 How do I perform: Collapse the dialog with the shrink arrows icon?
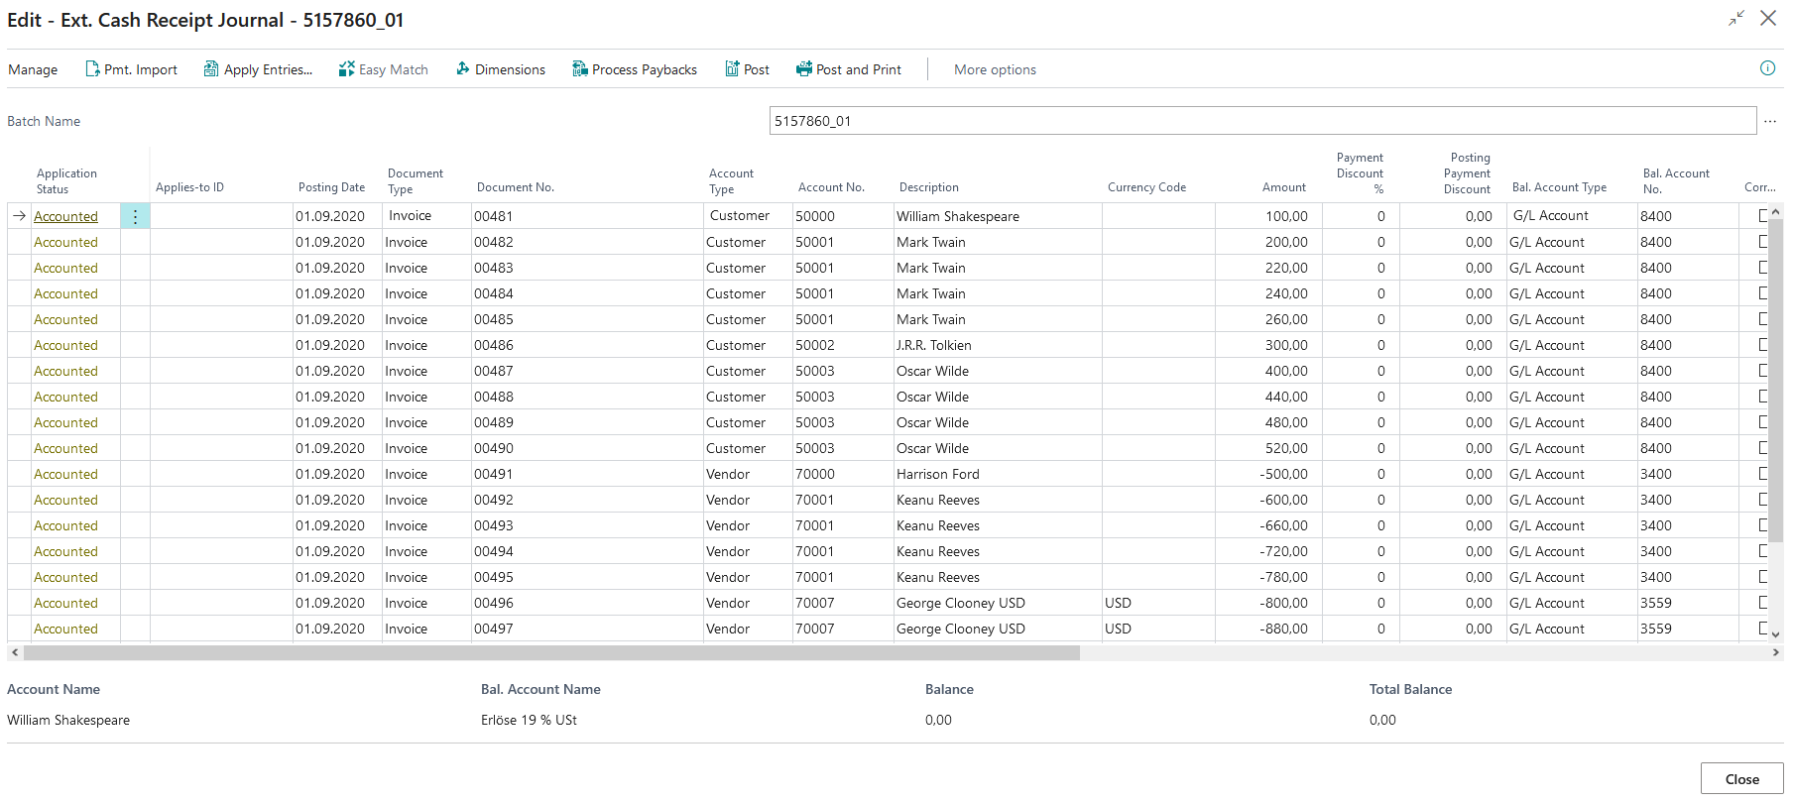pyautogui.click(x=1735, y=19)
